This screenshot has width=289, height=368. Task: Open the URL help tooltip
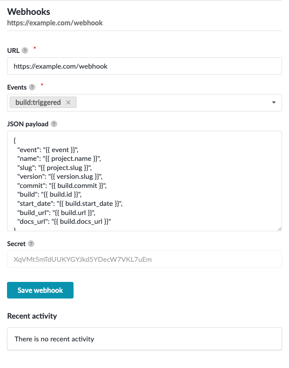click(25, 50)
